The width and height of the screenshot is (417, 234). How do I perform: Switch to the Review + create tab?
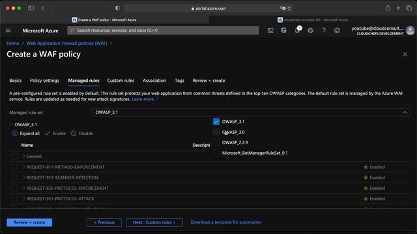(208, 81)
